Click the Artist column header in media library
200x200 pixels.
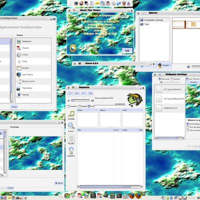(87, 110)
